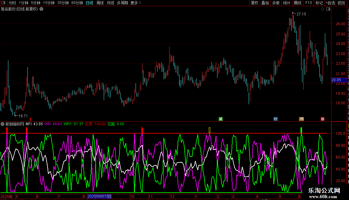Click the MFI: 43.85 indicator value
This screenshot has height=200, width=349.
(x=34, y=124)
